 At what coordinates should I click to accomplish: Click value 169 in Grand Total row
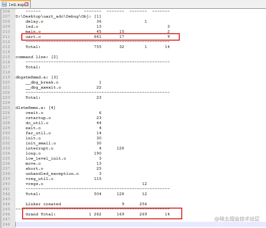[120, 214]
